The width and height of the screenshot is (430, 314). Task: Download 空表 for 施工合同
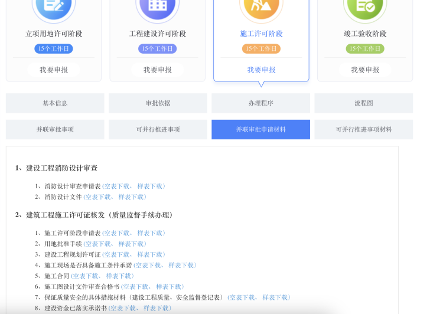86,276
